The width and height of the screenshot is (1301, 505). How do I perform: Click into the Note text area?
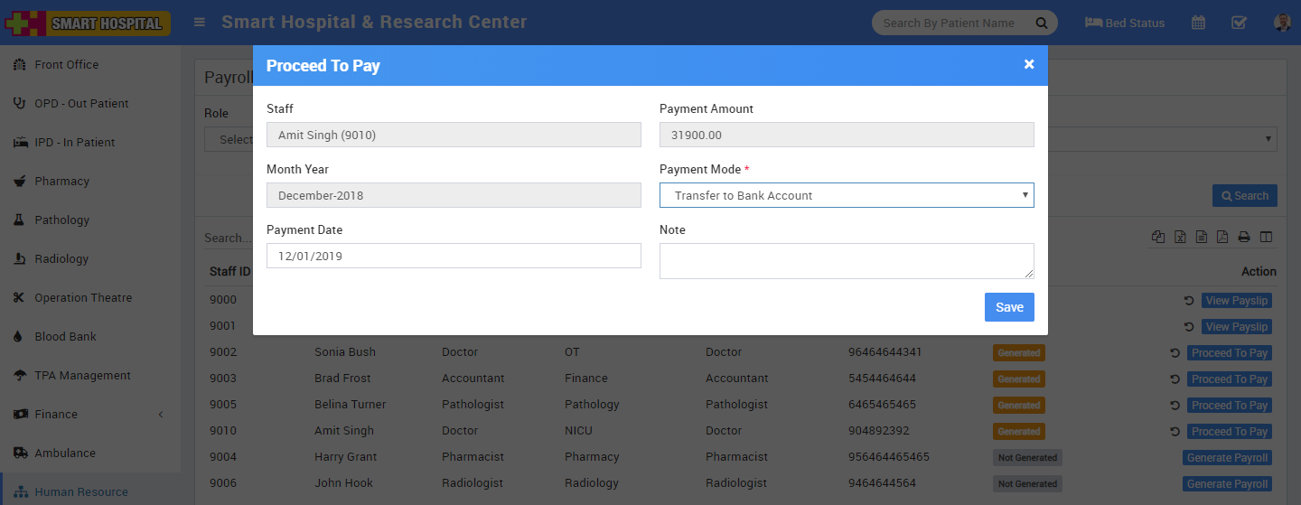pyautogui.click(x=847, y=261)
